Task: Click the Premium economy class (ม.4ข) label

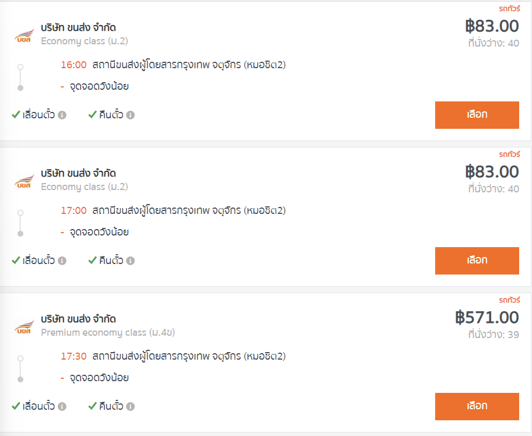Action: tap(108, 333)
